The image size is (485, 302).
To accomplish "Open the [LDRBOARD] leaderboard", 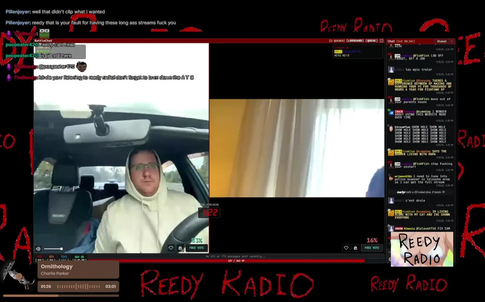I will pos(355,41).
